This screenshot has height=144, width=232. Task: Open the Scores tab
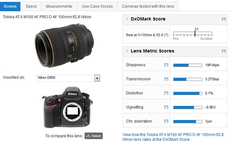[10, 6]
